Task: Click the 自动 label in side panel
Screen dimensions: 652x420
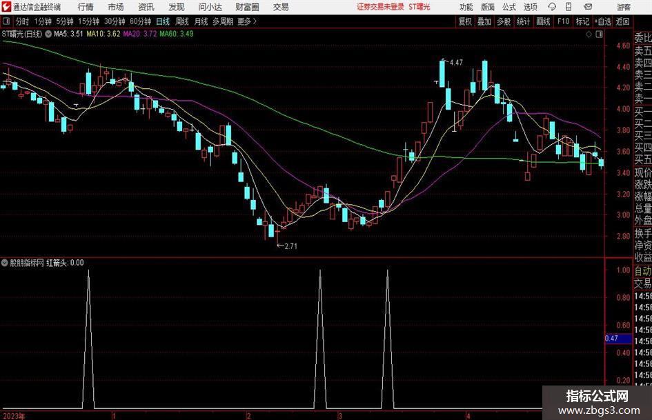Action: click(x=643, y=271)
